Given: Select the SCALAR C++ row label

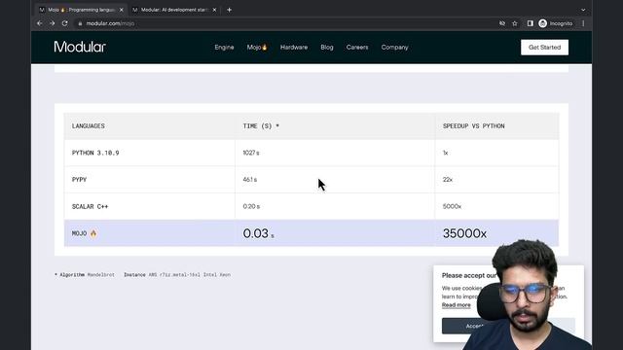Looking at the screenshot, I should click(x=90, y=207).
